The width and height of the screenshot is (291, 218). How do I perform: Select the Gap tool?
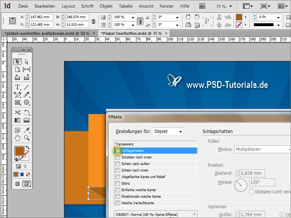point(27,69)
